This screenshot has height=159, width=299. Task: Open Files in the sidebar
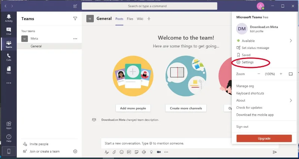click(9, 70)
